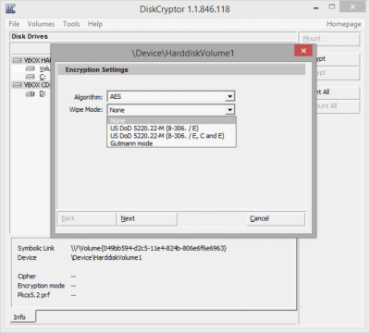Minimize the DiskCryptor window

click(316, 8)
